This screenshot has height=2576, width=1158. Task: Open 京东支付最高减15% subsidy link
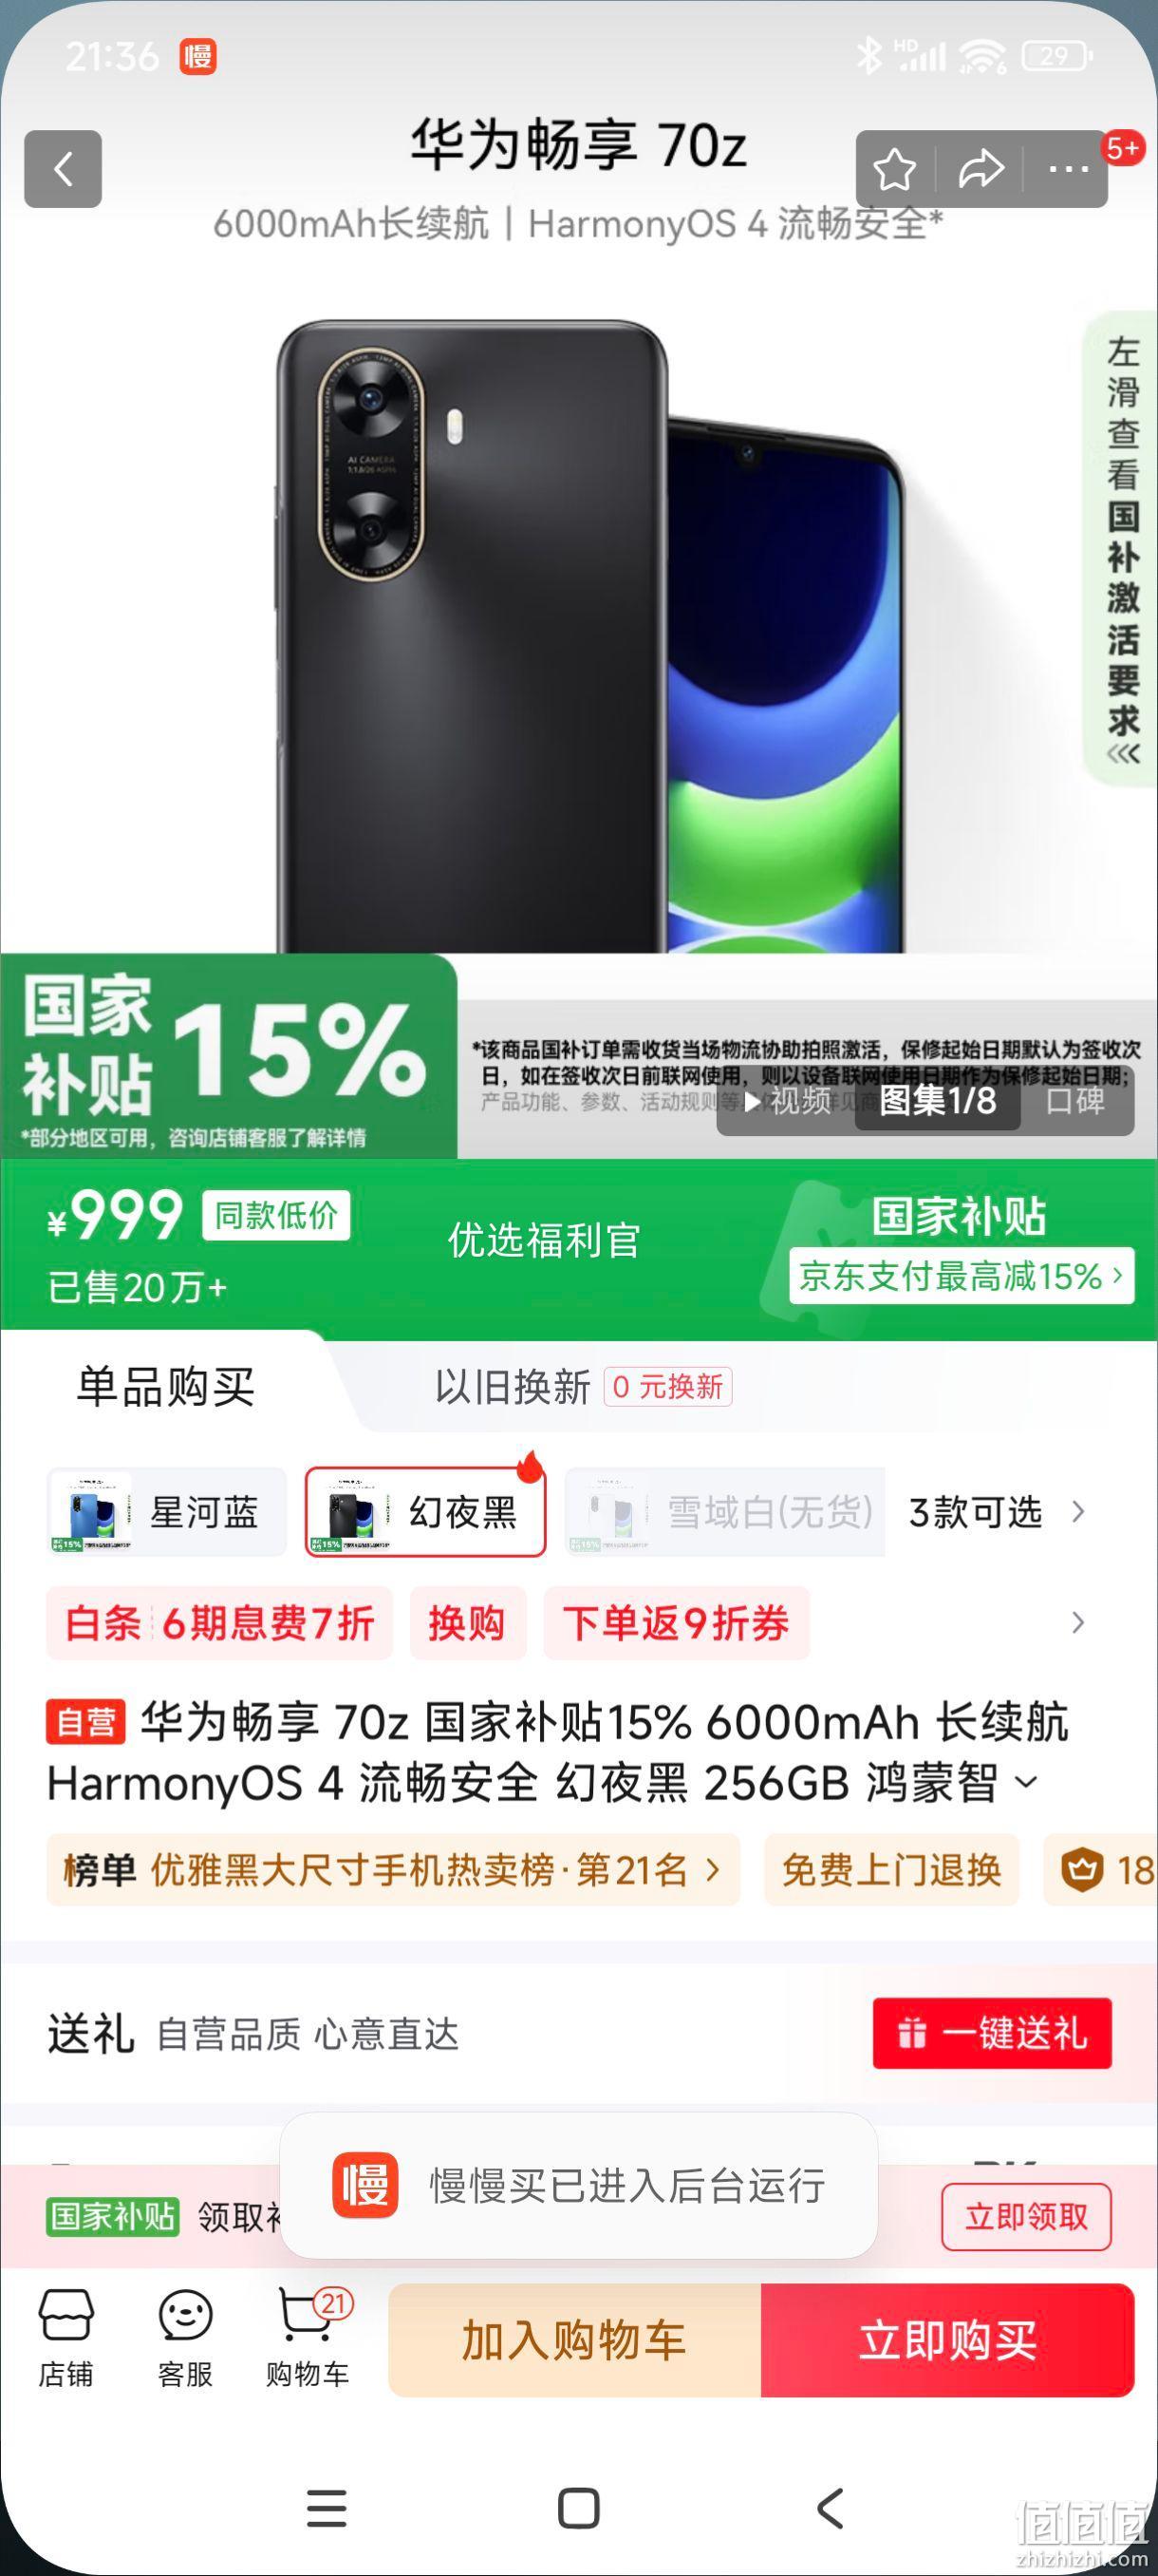click(962, 1276)
